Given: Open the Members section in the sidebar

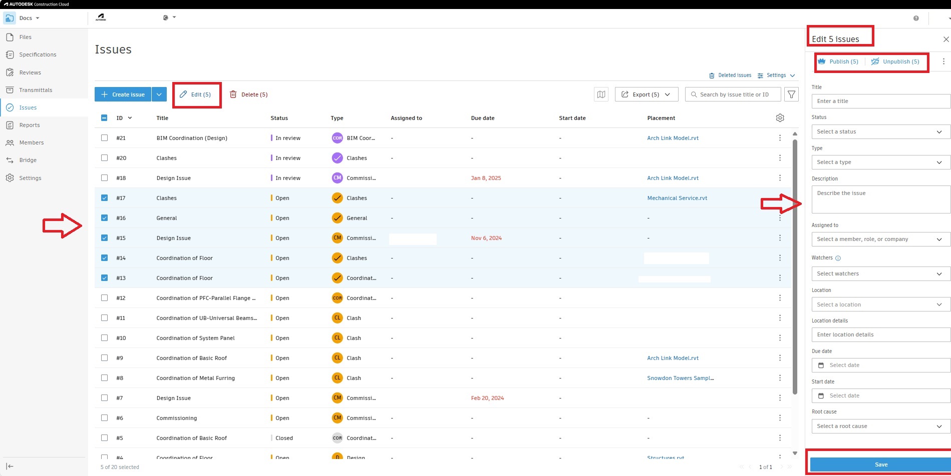Looking at the screenshot, I should pos(32,142).
